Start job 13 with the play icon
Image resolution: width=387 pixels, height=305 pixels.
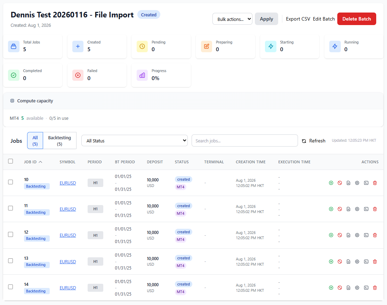331,261
